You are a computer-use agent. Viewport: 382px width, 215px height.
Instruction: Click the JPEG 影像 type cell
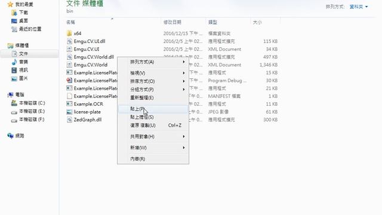click(x=218, y=112)
